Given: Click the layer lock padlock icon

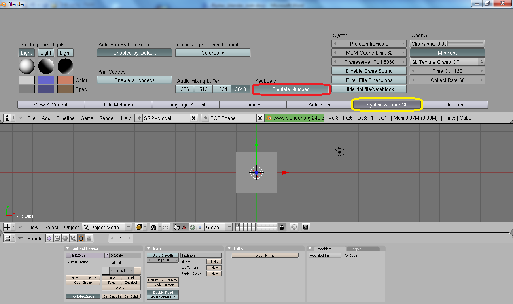Looking at the screenshot, I should tap(282, 227).
